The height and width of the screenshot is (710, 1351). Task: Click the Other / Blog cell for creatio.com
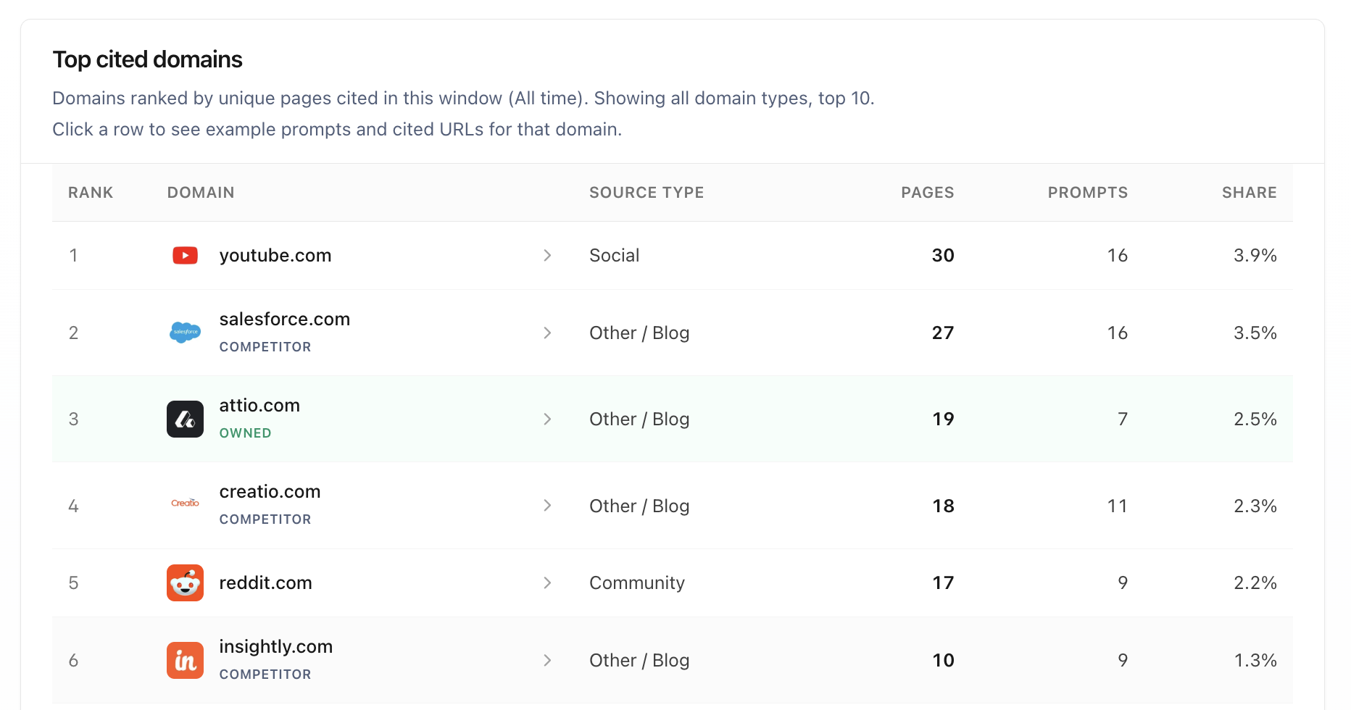click(x=639, y=506)
